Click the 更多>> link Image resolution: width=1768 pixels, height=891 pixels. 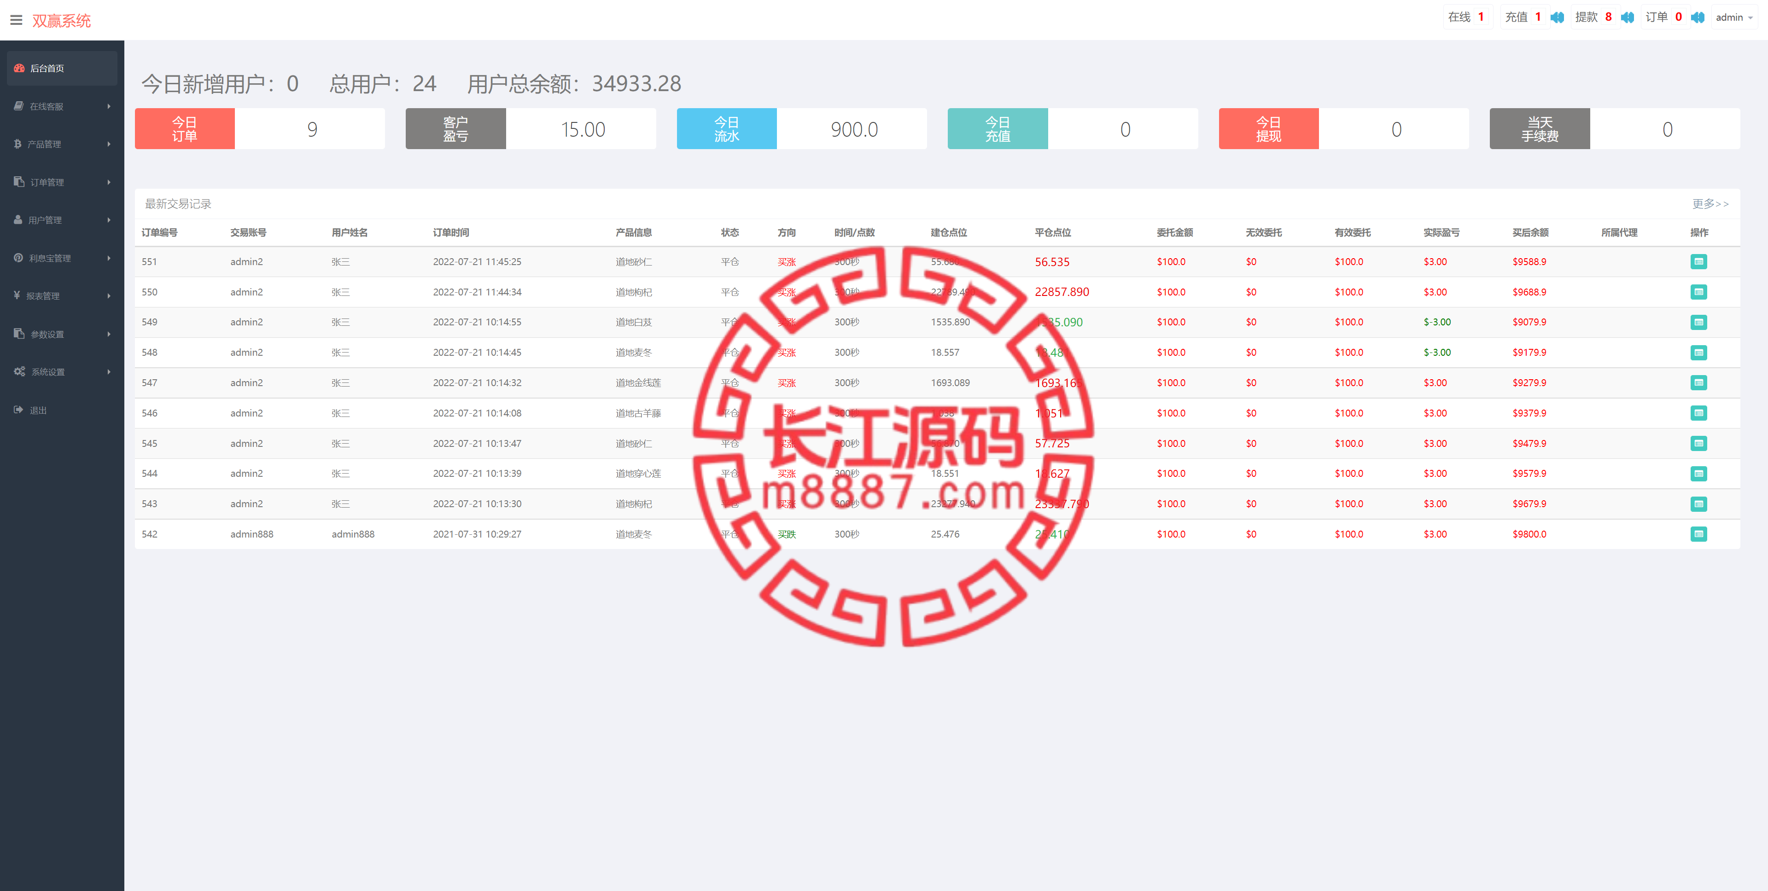coord(1710,204)
